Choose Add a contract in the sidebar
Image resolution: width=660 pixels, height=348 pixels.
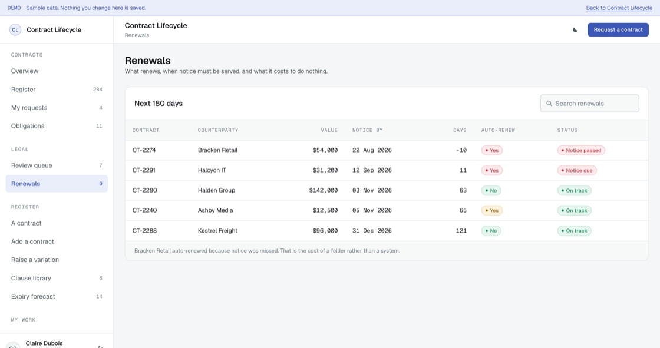pyautogui.click(x=57, y=241)
